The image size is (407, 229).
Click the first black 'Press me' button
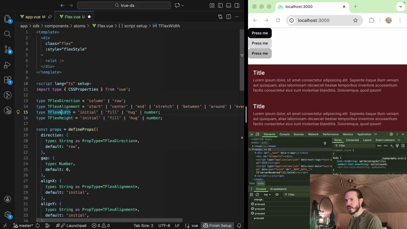[260, 33]
